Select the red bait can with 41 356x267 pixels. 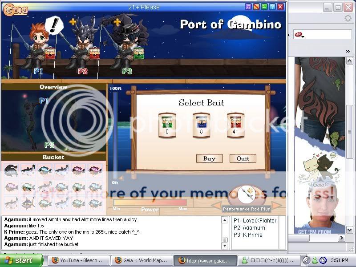click(x=235, y=124)
